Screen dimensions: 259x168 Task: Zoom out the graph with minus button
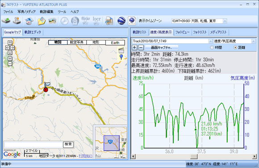[x=141, y=48]
